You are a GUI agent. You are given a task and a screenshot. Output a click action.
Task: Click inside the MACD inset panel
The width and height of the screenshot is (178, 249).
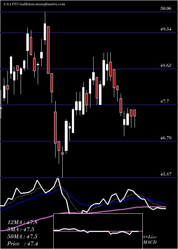[x=98, y=231]
